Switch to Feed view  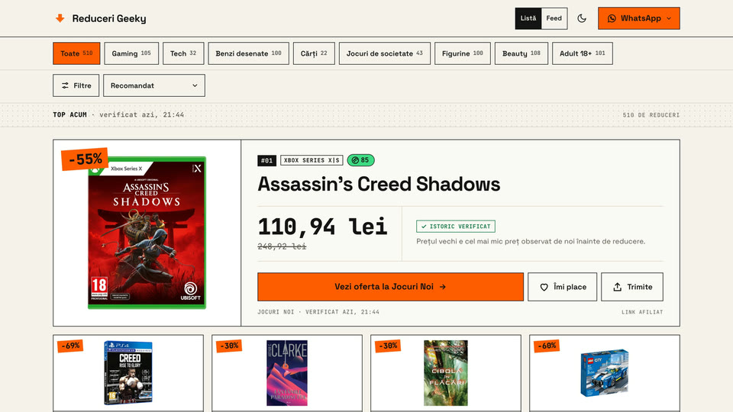[x=554, y=18]
